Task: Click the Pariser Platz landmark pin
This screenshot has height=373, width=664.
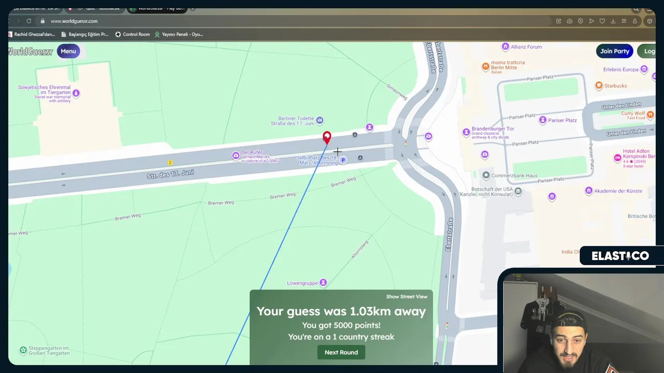Action: 543,120
